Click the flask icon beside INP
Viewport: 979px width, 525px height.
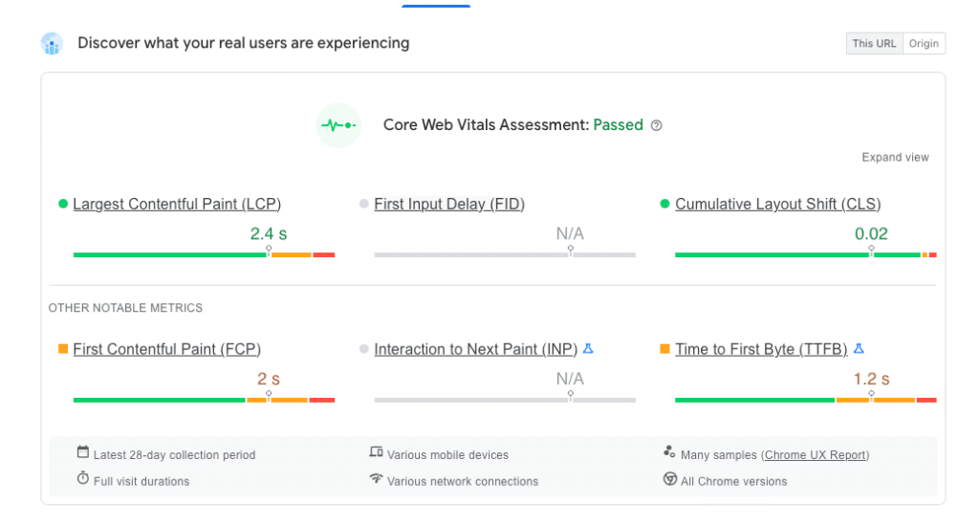pyautogui.click(x=588, y=349)
